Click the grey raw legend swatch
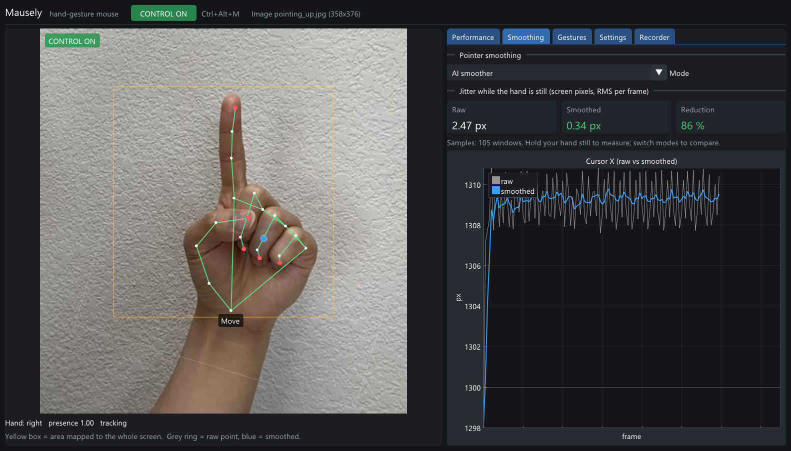 click(496, 181)
